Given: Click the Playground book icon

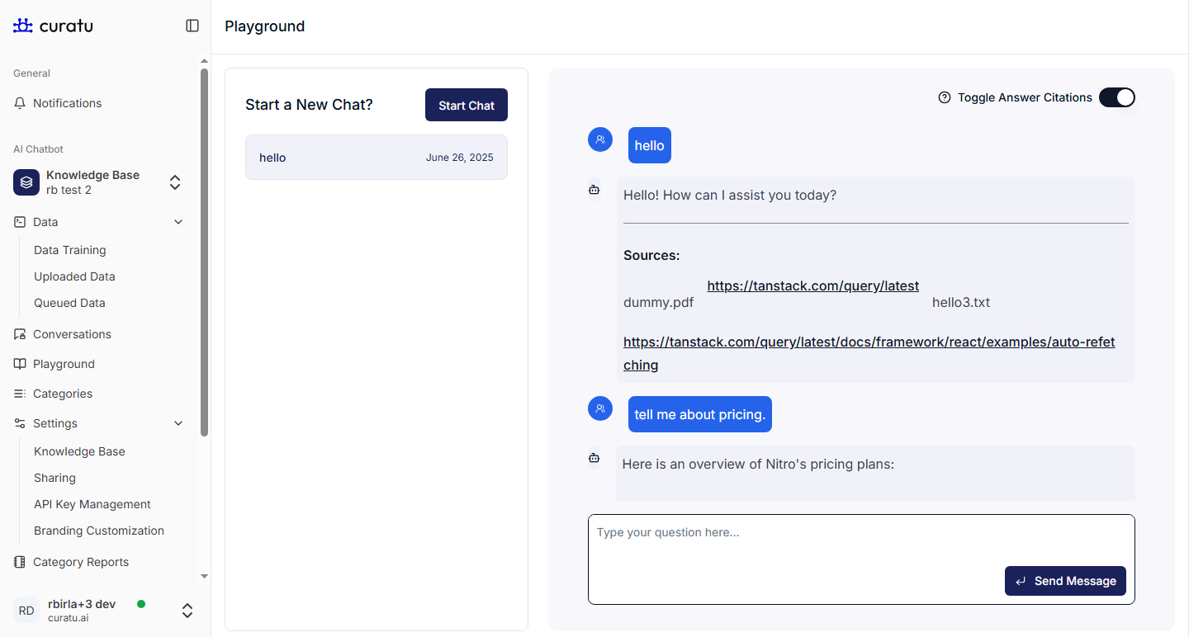Looking at the screenshot, I should coord(20,364).
